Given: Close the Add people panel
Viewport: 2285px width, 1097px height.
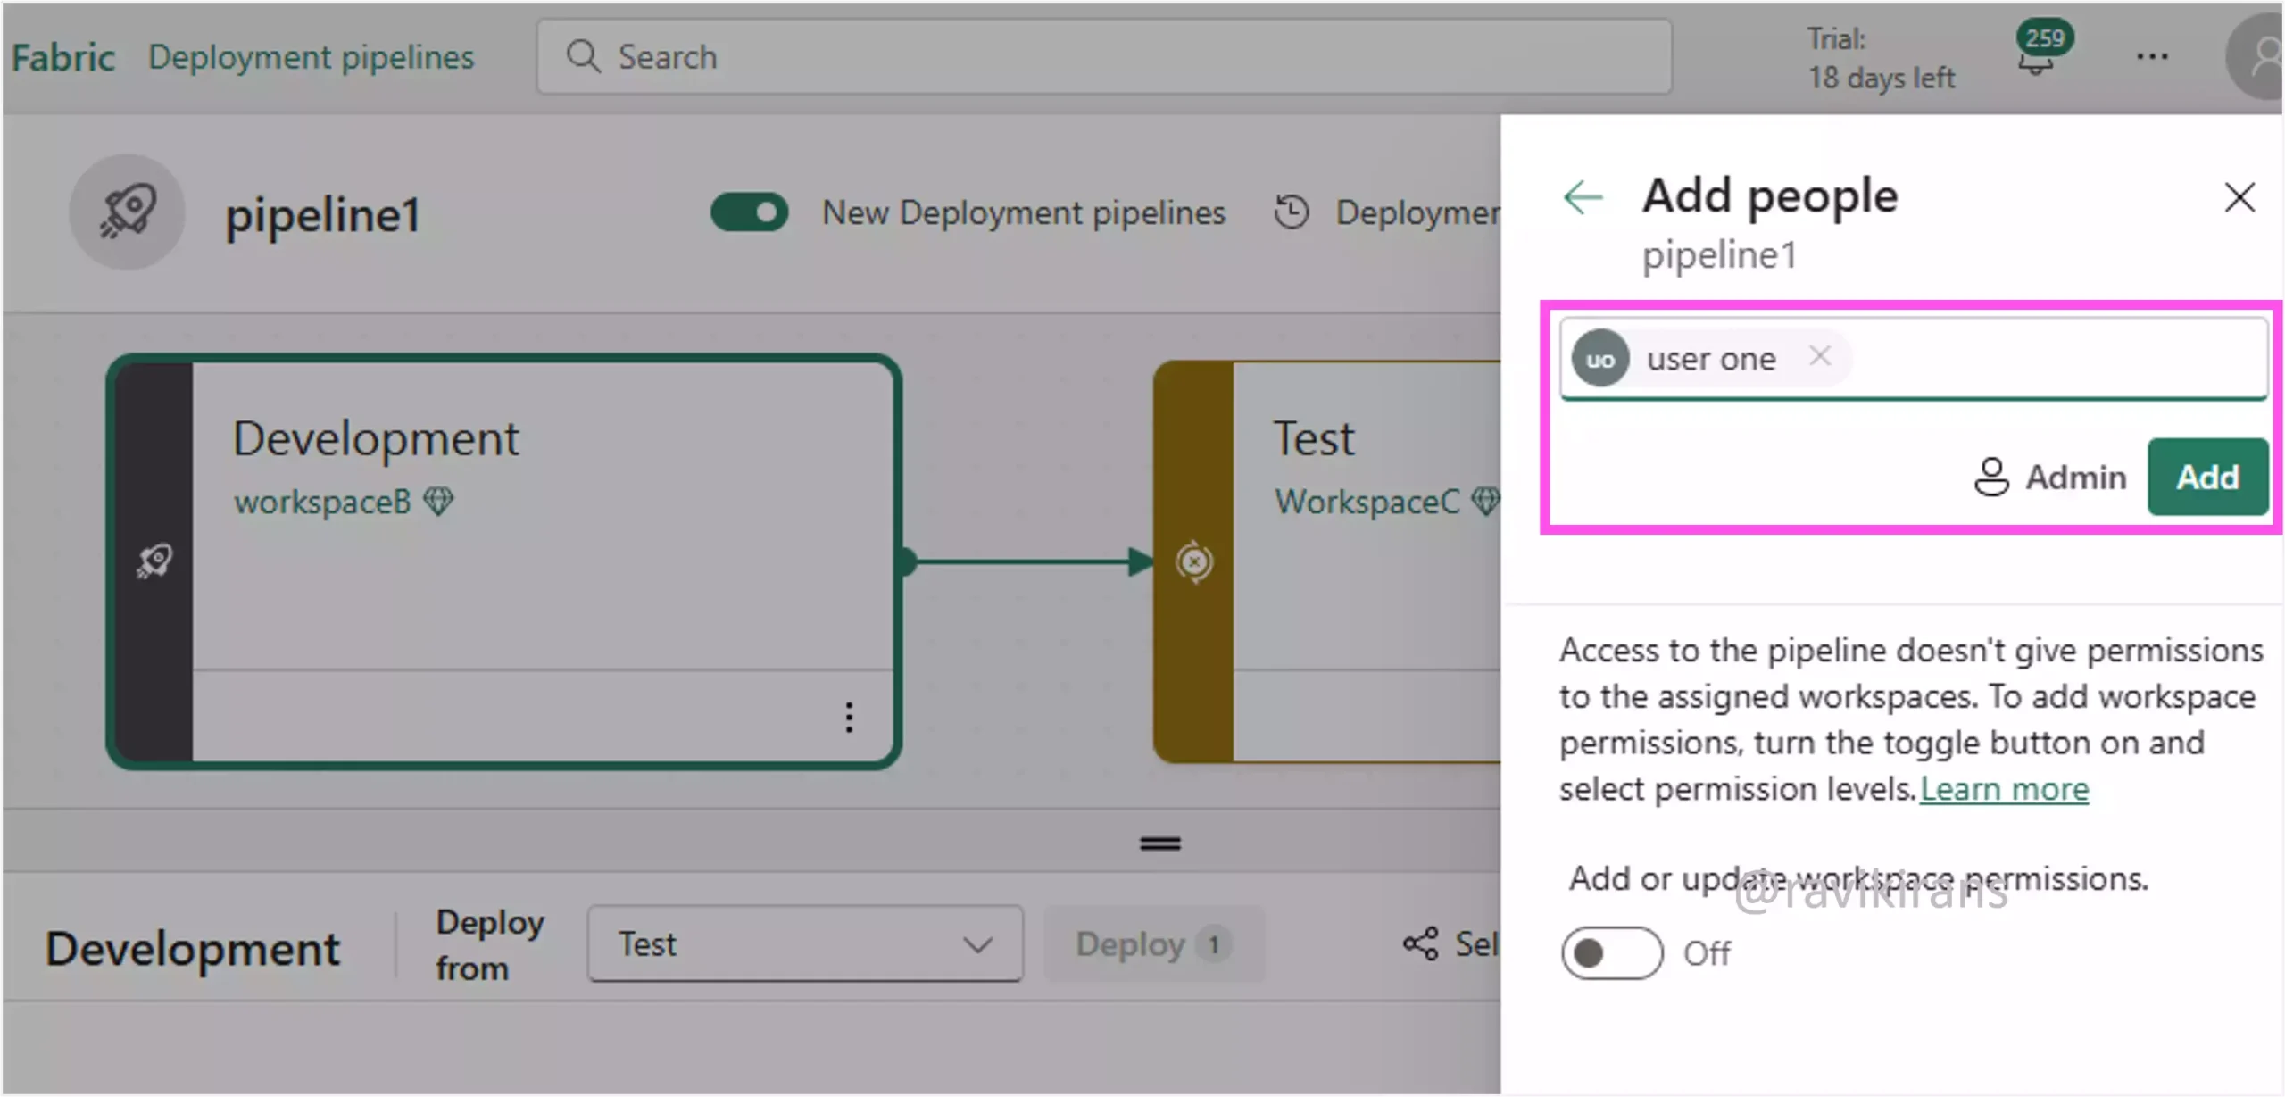Looking at the screenshot, I should 2239,196.
